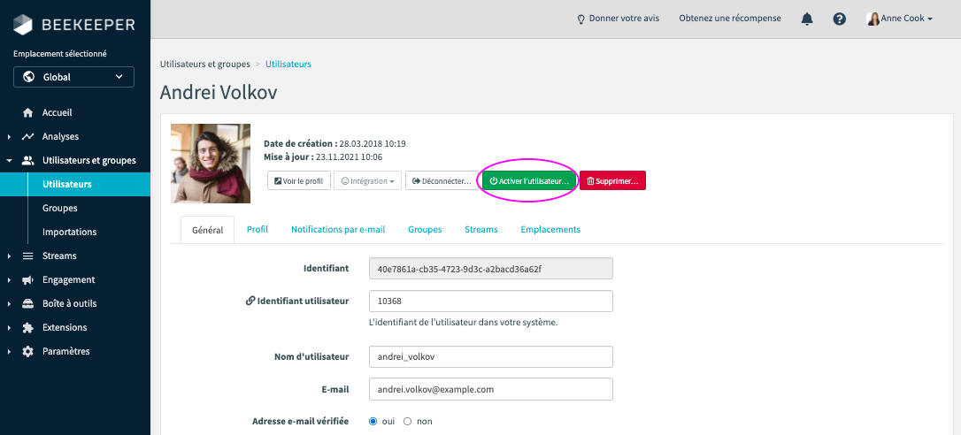This screenshot has width=961, height=435.
Task: Open the help question mark icon
Action: (x=840, y=19)
